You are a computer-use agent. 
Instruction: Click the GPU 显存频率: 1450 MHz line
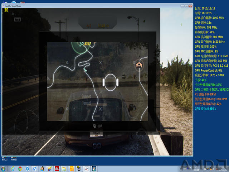point(210,42)
